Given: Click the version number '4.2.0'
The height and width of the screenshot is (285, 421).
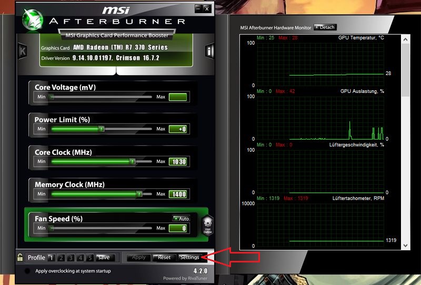Looking at the screenshot, I should click(201, 270).
